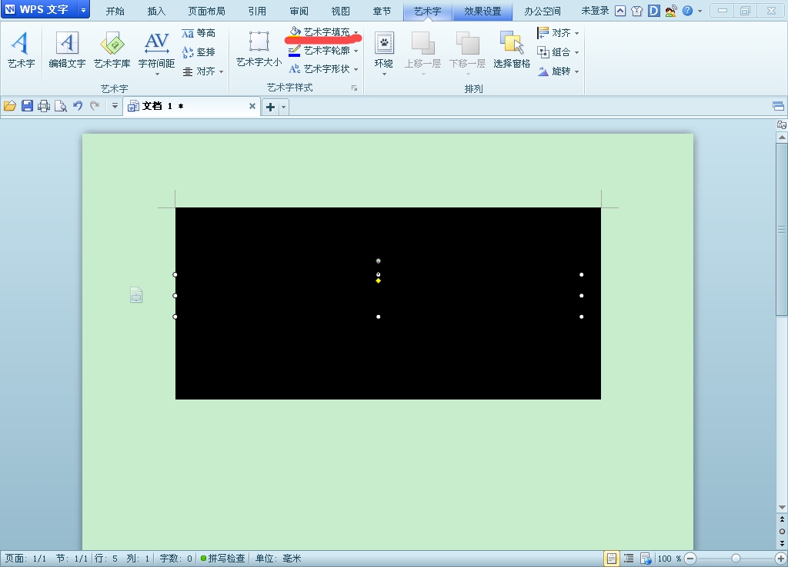
Task: Switch WordArt to 竖排 vertical text
Action: 199,52
